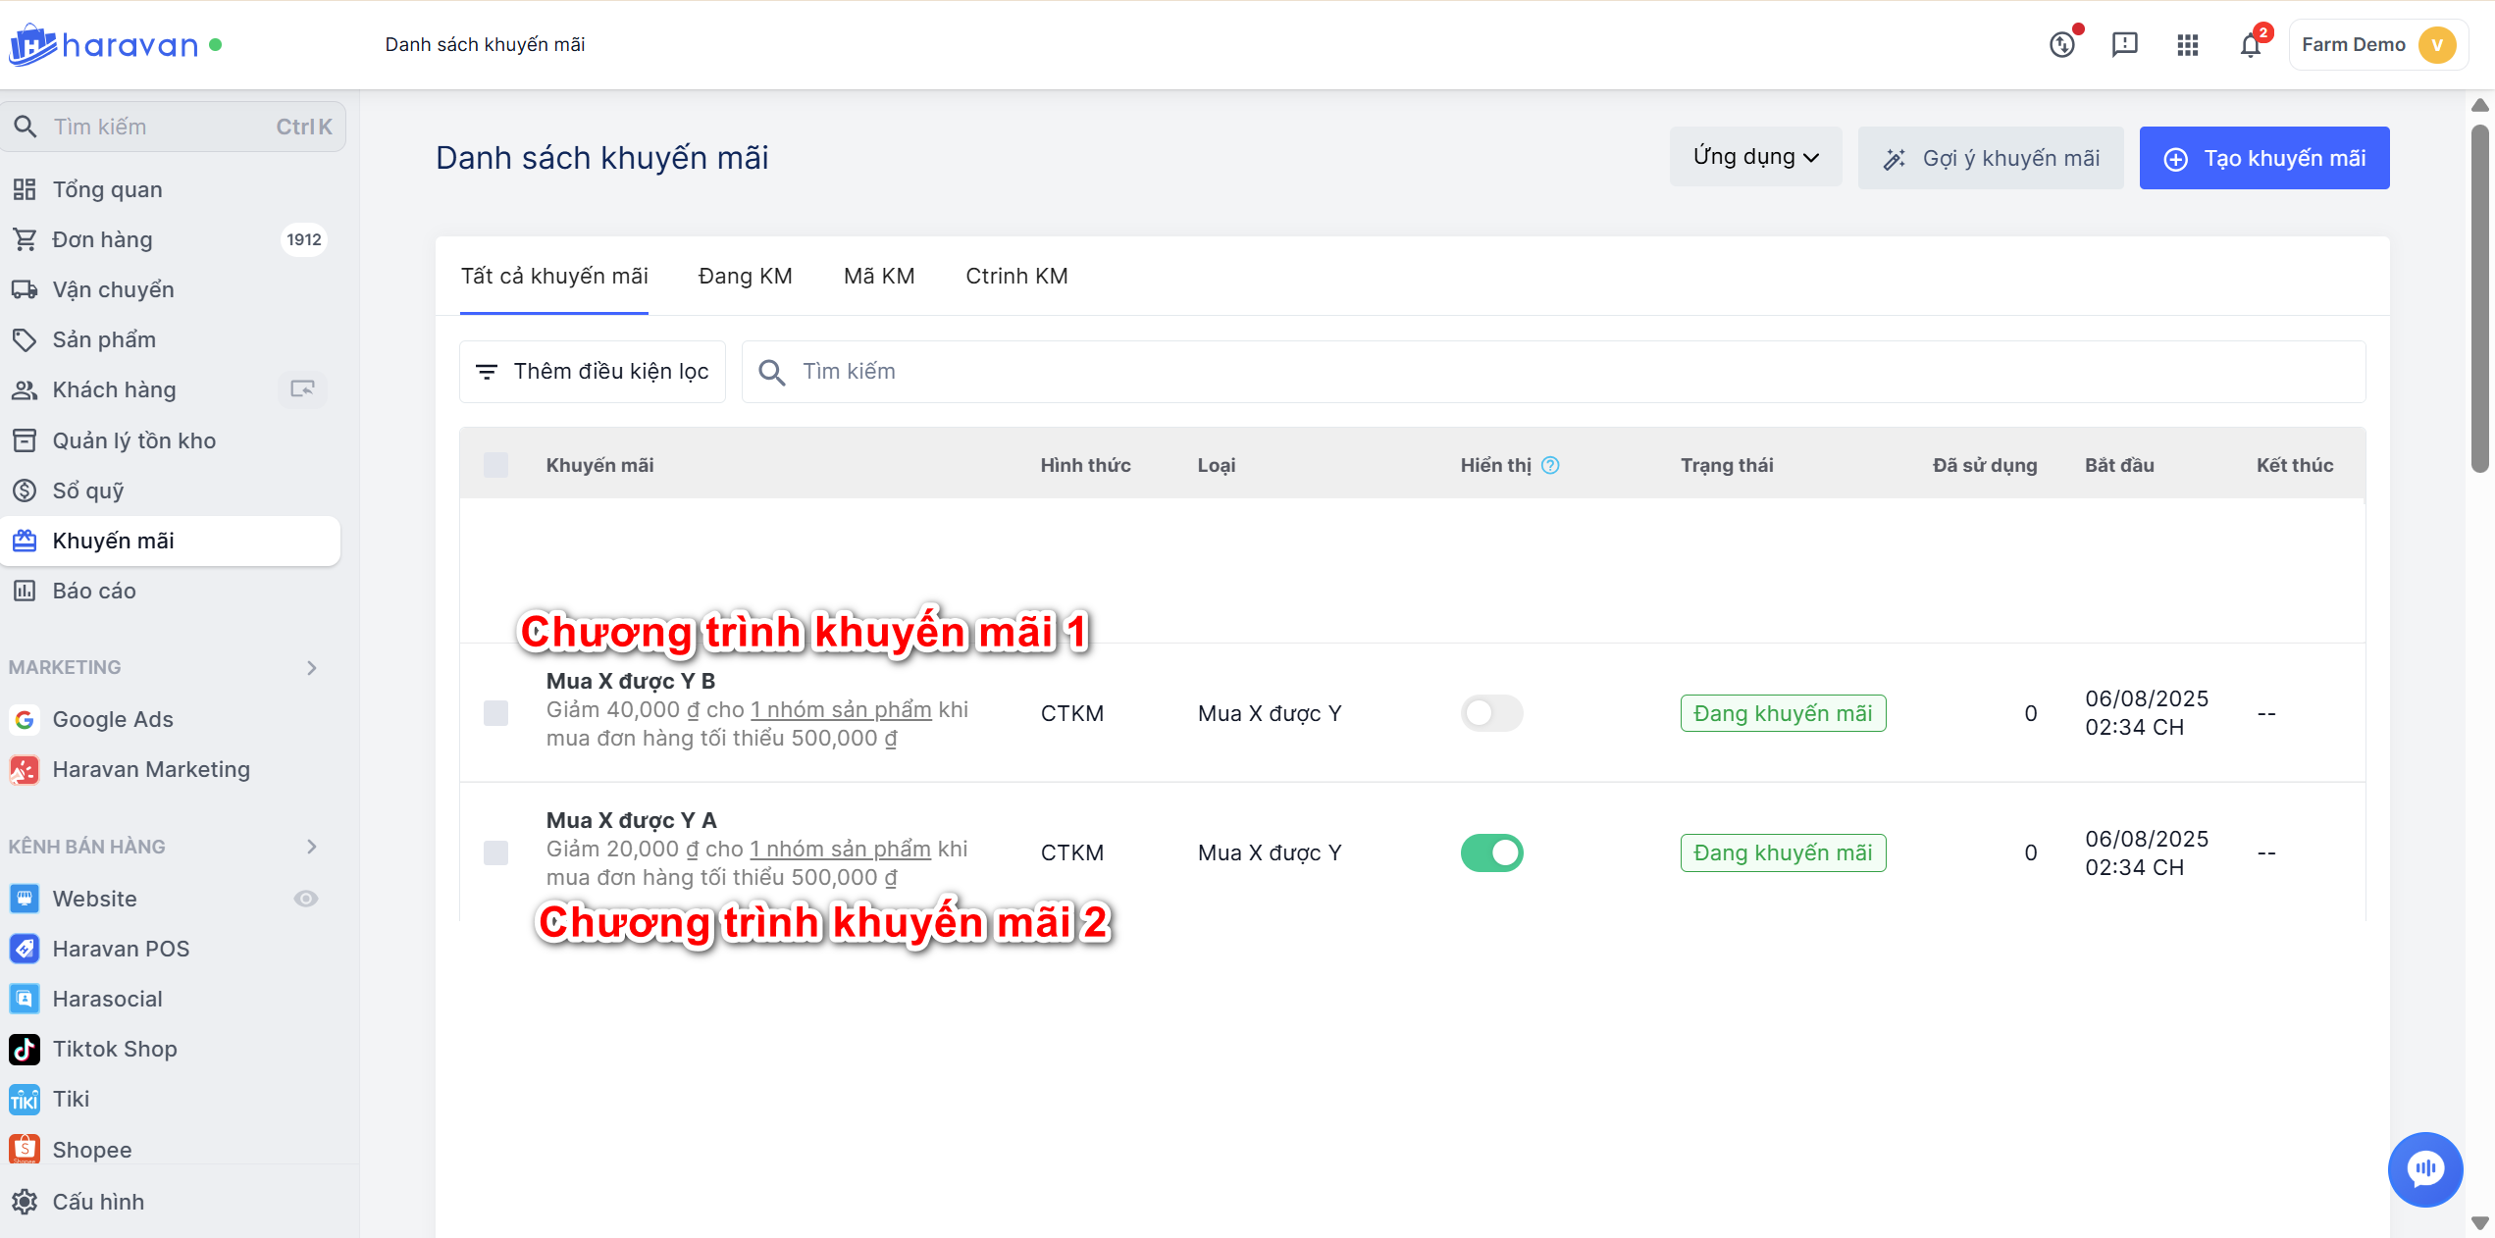Switch to the Mã KM tab
The height and width of the screenshot is (1238, 2495).
coord(879,277)
